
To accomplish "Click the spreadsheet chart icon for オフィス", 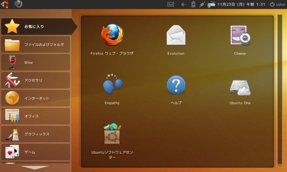I will tap(12, 116).
